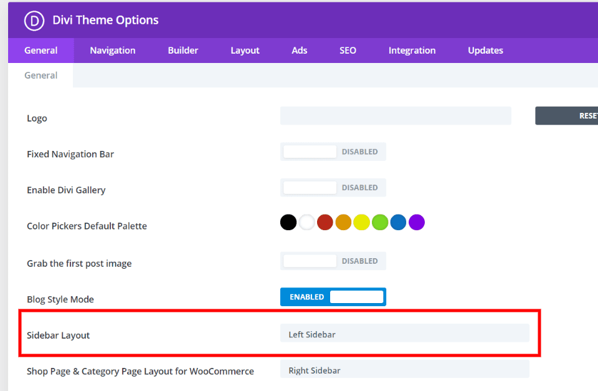Enable the Fixed Navigation Bar toggle

[x=333, y=152]
